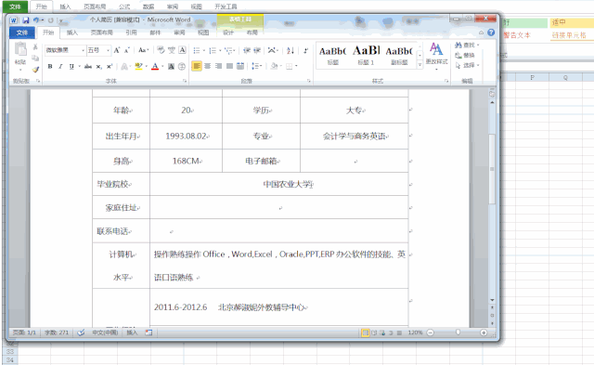This screenshot has height=365, width=594.
Task: Toggle Bold formatting
Action: 50,66
